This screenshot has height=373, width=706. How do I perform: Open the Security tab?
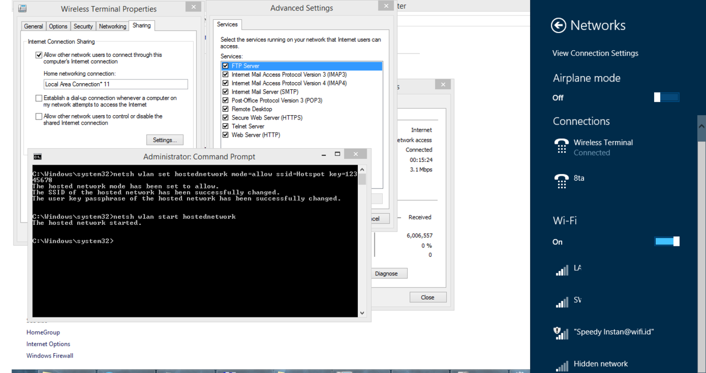click(x=83, y=26)
